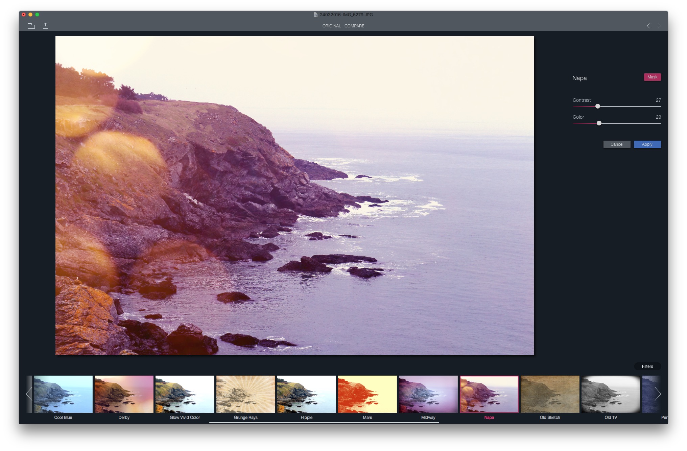Select the Old TV filter thumbnail

[611, 394]
